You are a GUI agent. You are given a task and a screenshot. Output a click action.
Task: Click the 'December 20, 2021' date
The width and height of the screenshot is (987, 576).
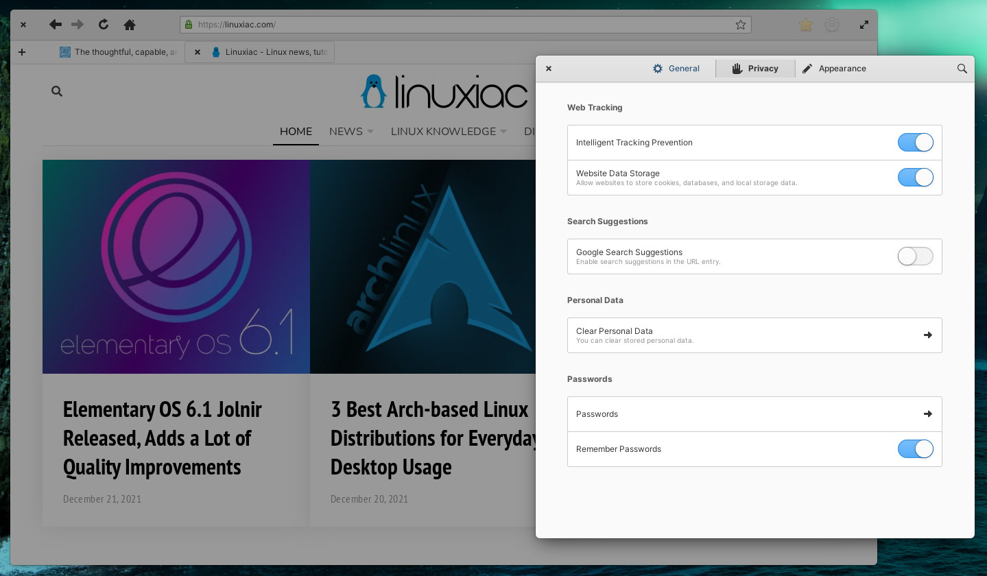[369, 499]
